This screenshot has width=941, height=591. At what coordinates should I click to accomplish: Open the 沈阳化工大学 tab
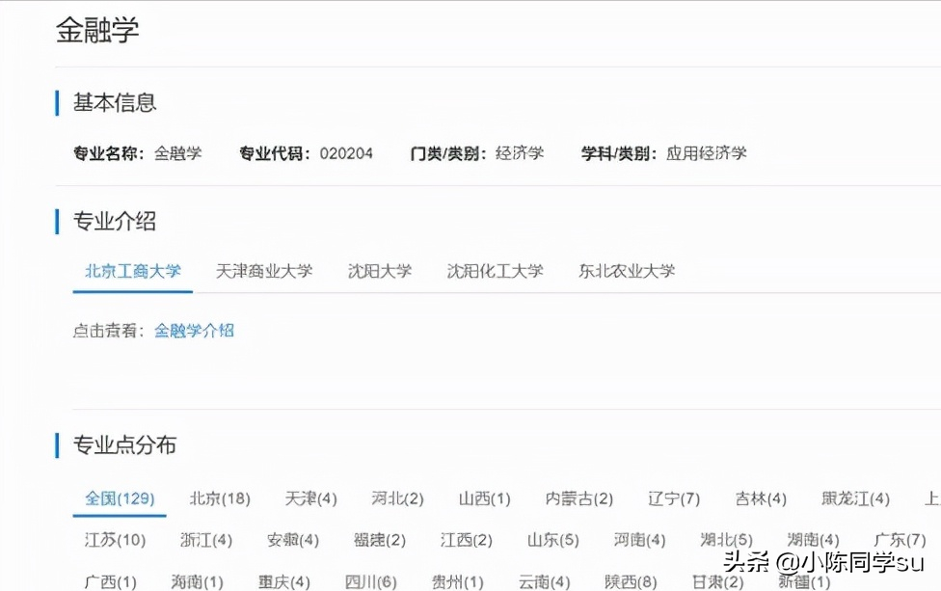coord(495,271)
